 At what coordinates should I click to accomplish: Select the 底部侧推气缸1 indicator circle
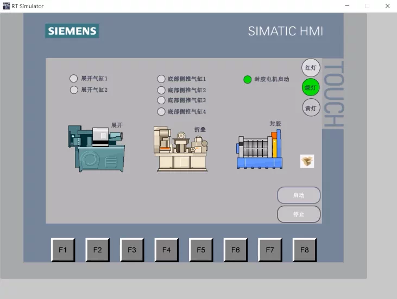point(161,79)
